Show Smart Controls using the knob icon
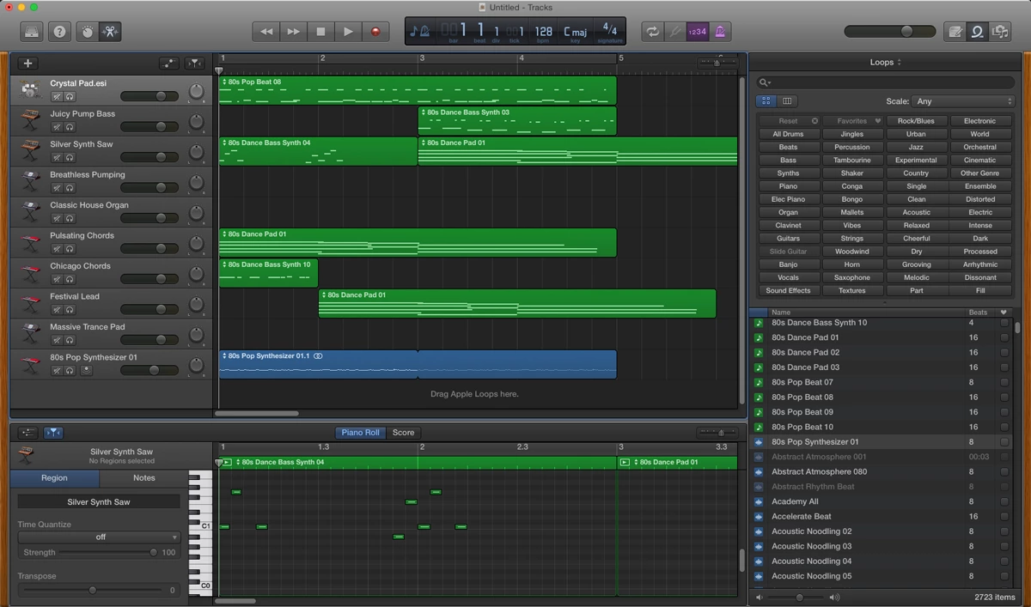The width and height of the screenshot is (1031, 607). tap(86, 32)
